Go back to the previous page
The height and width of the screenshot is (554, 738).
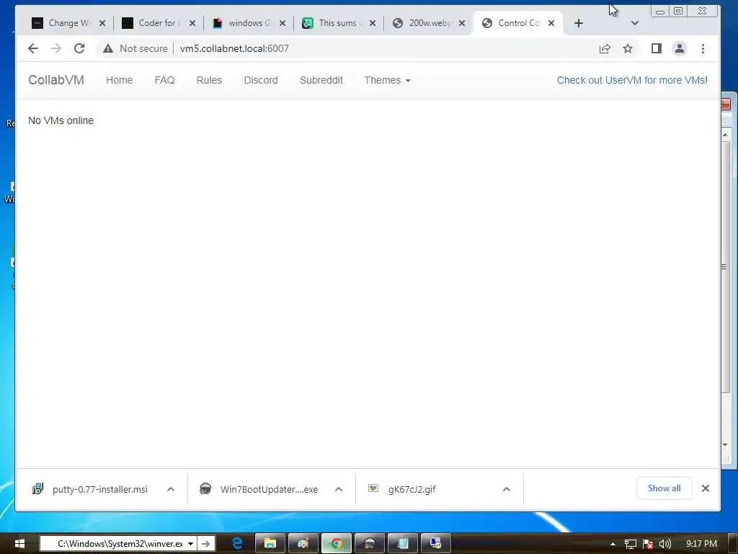[33, 48]
